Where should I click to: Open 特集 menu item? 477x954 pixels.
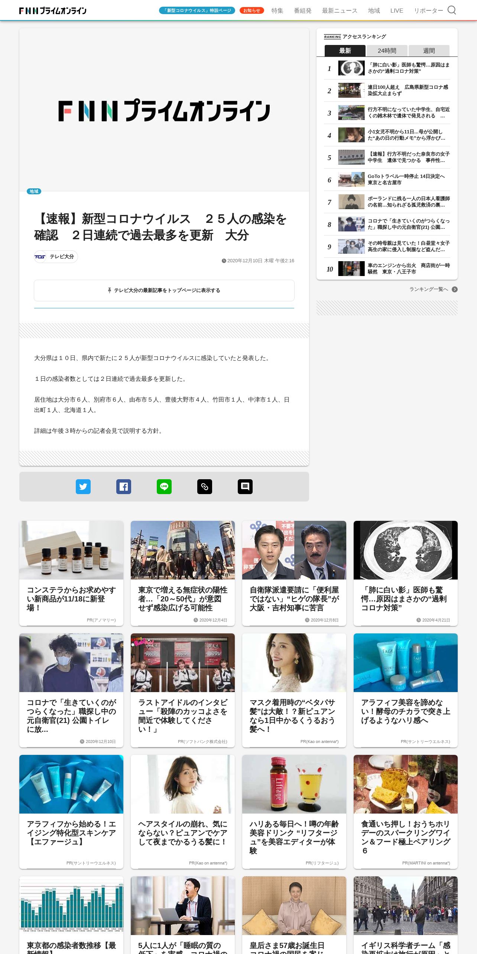278,10
